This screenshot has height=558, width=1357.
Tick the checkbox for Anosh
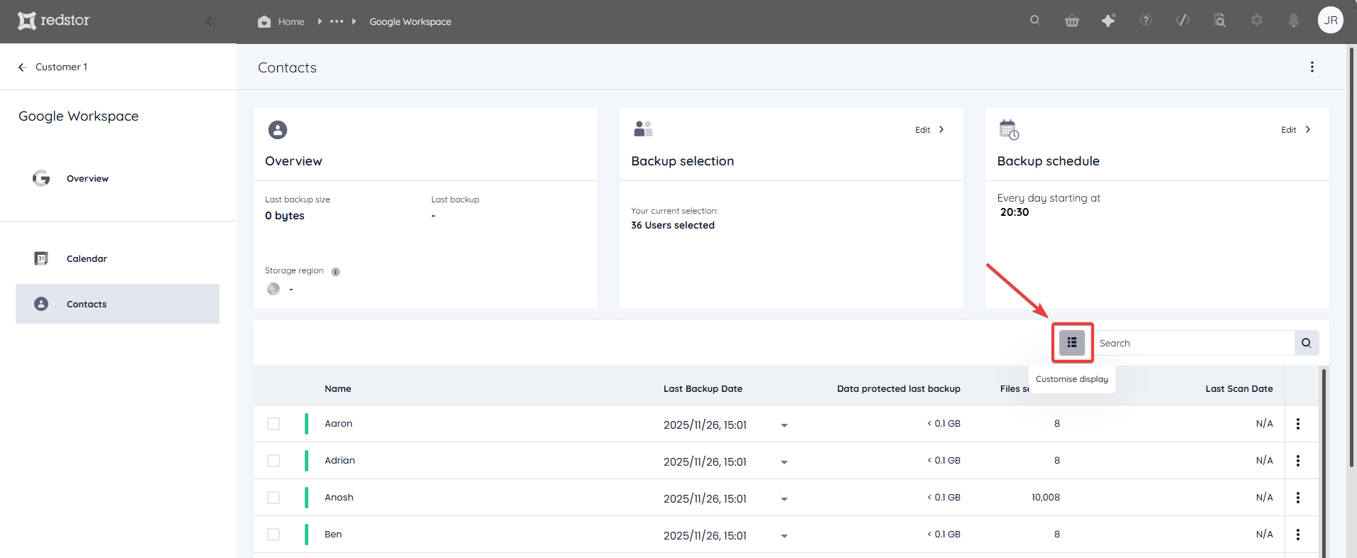pyautogui.click(x=274, y=498)
